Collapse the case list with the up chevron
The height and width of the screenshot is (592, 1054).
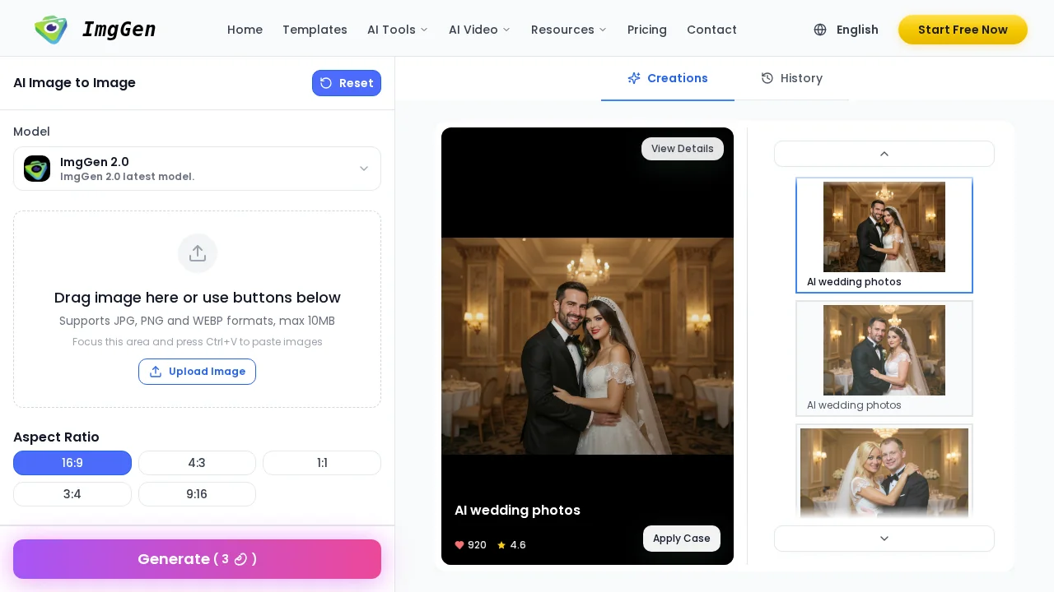[x=884, y=154]
